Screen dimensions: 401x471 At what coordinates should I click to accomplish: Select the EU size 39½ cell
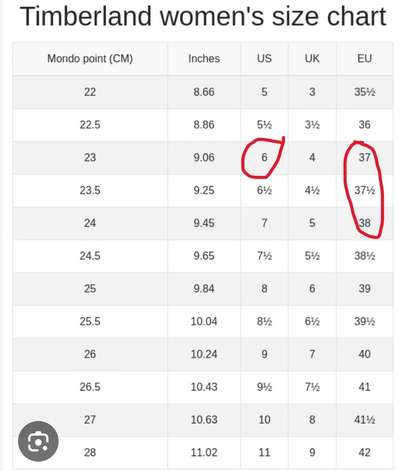(364, 321)
